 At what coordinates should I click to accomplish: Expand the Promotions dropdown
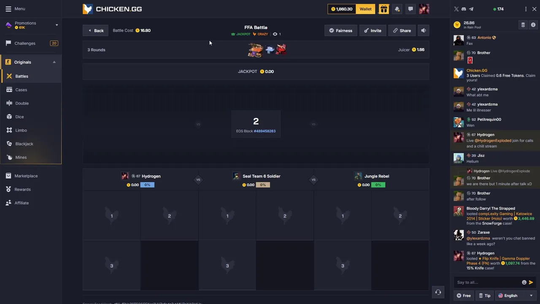pos(57,25)
